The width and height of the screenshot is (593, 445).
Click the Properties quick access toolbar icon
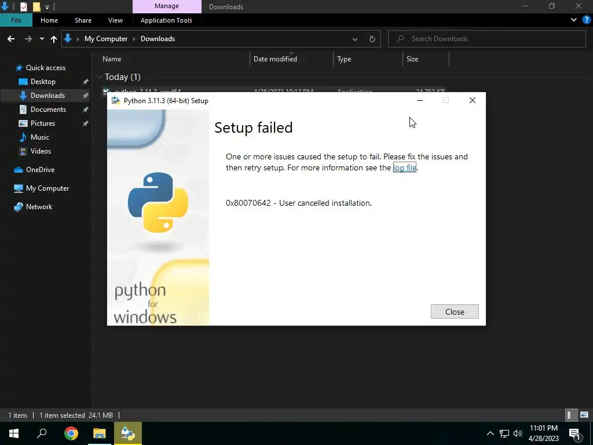pyautogui.click(x=23, y=6)
